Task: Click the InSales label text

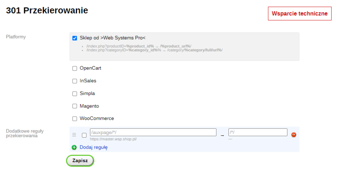Action: tap(88, 81)
